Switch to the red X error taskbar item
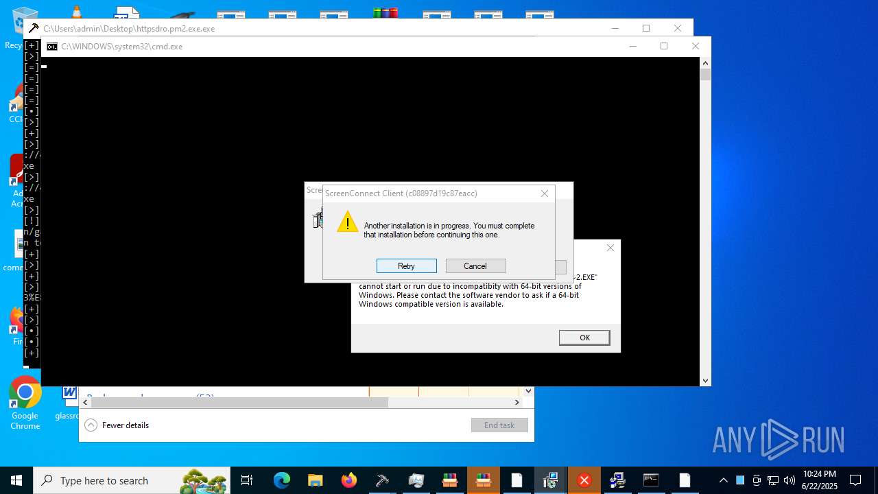This screenshot has height=494, width=878. click(584, 480)
